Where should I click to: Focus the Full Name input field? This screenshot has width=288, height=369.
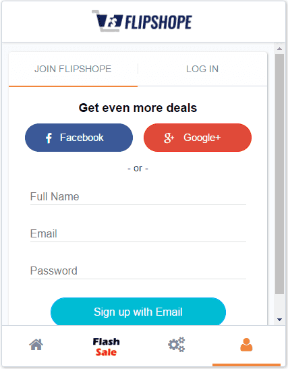click(x=138, y=197)
